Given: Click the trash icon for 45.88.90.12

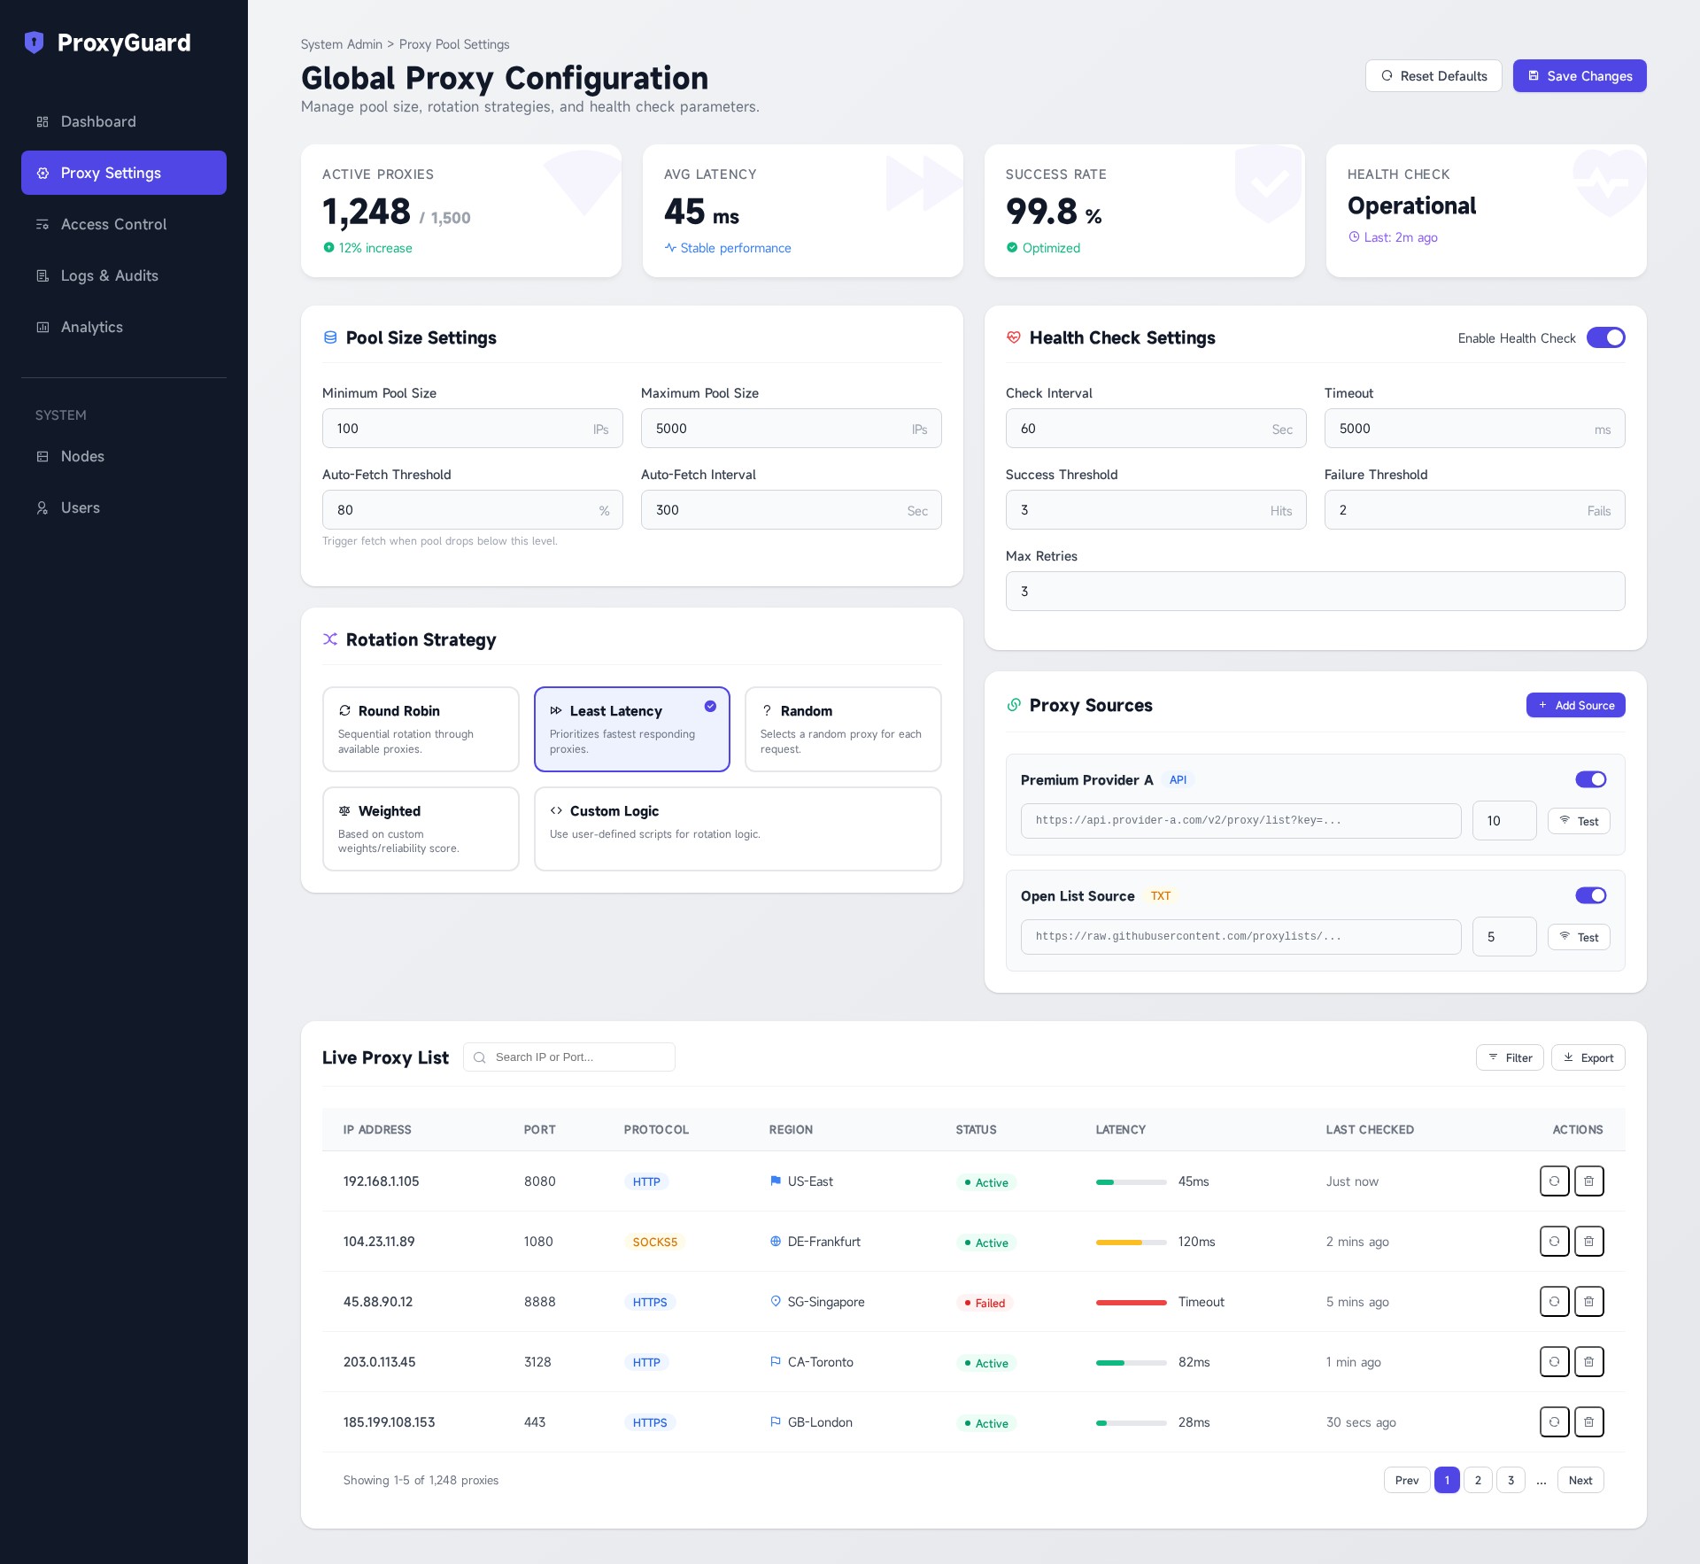Looking at the screenshot, I should [x=1588, y=1301].
